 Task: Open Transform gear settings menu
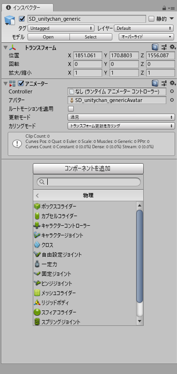click(173, 47)
